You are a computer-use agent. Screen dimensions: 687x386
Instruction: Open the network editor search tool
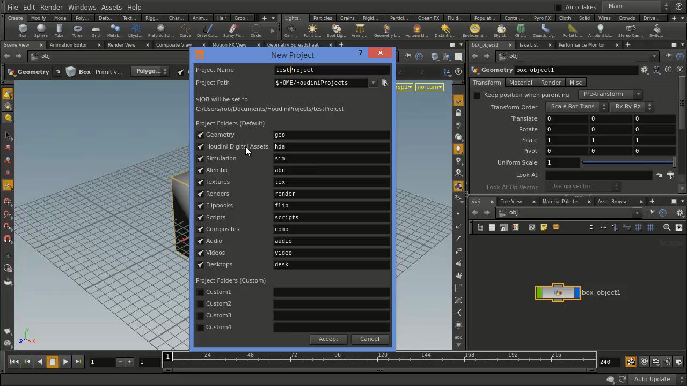(667, 227)
